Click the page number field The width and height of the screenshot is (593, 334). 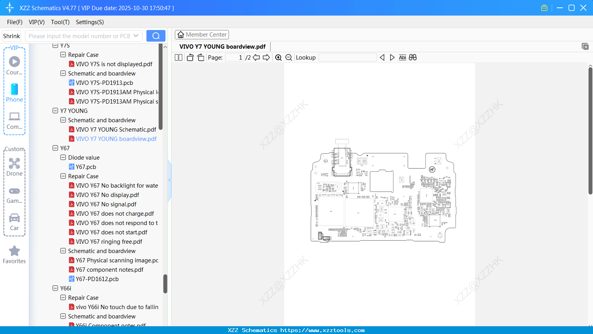pyautogui.click(x=235, y=58)
